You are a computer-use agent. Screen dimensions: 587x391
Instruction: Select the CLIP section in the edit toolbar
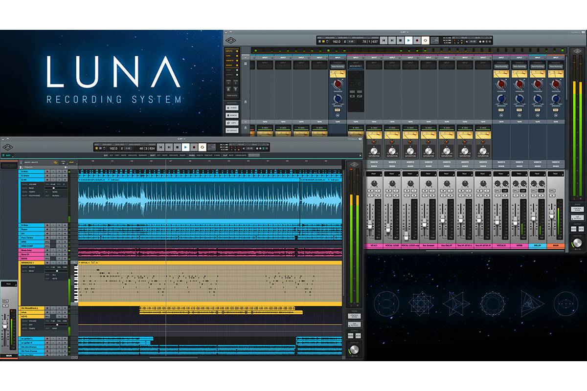pos(224,154)
